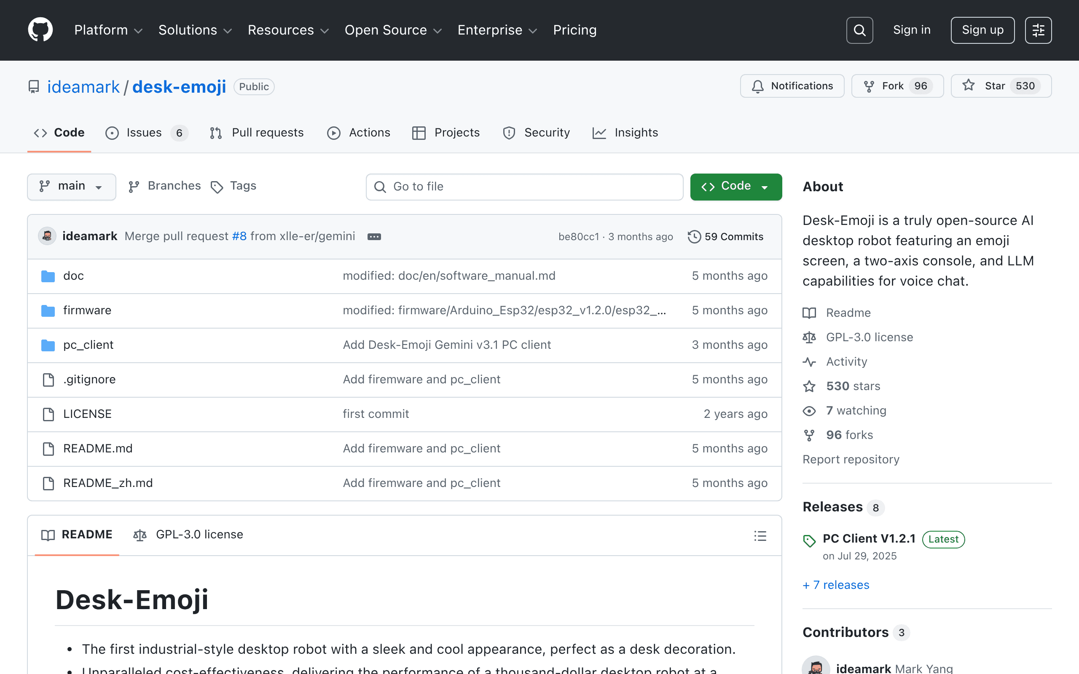The image size is (1079, 674).
Task: Click the Go to file field
Action: click(x=524, y=187)
